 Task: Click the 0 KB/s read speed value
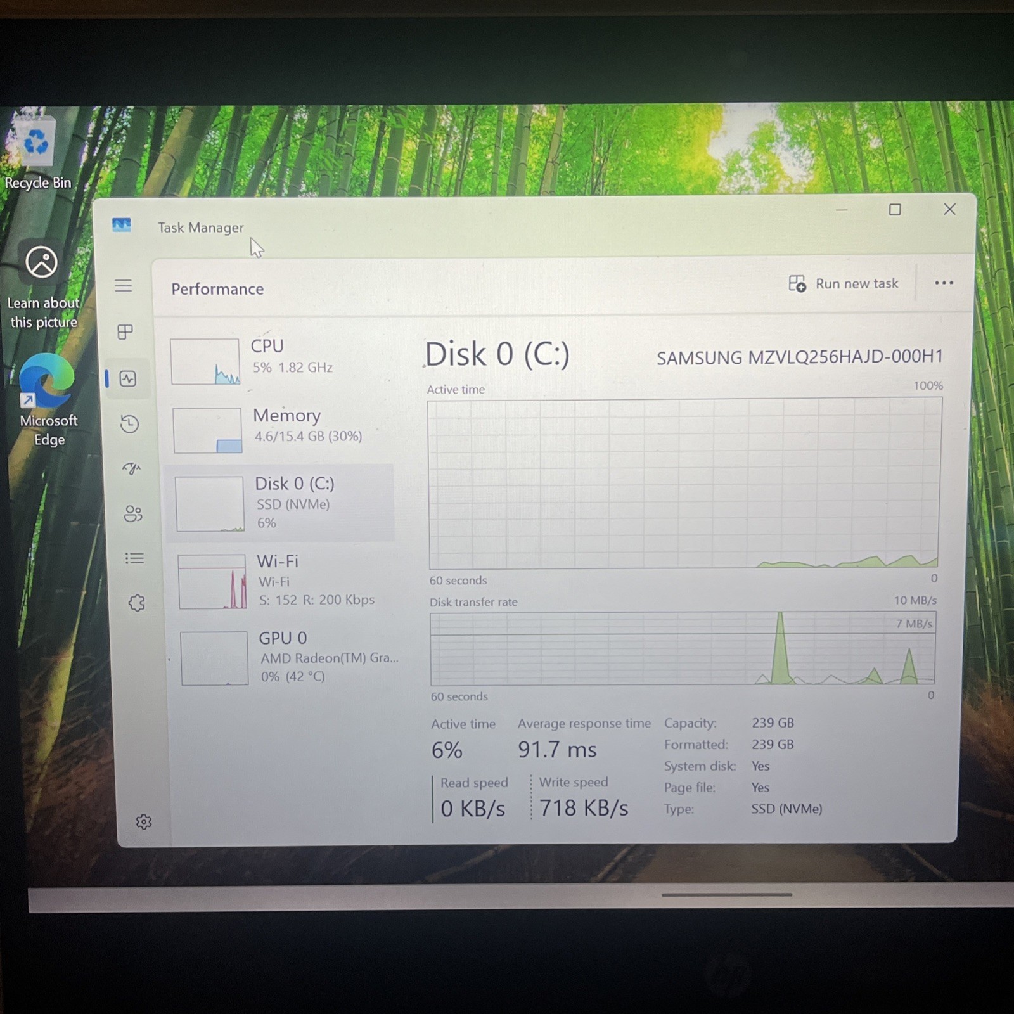coord(473,809)
